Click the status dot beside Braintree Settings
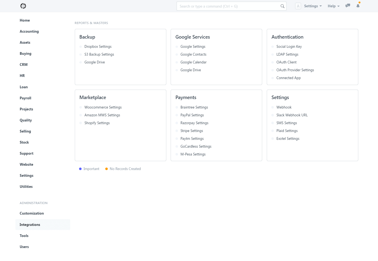Screen dimensions: 378x261 pos(177,107)
